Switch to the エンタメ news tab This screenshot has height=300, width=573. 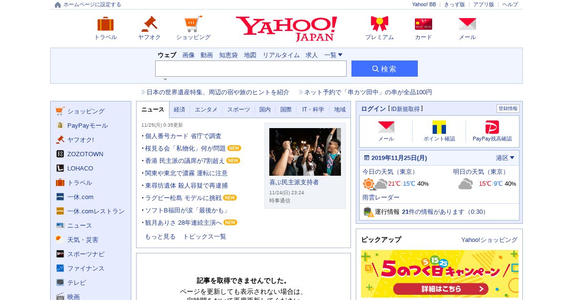[206, 110]
